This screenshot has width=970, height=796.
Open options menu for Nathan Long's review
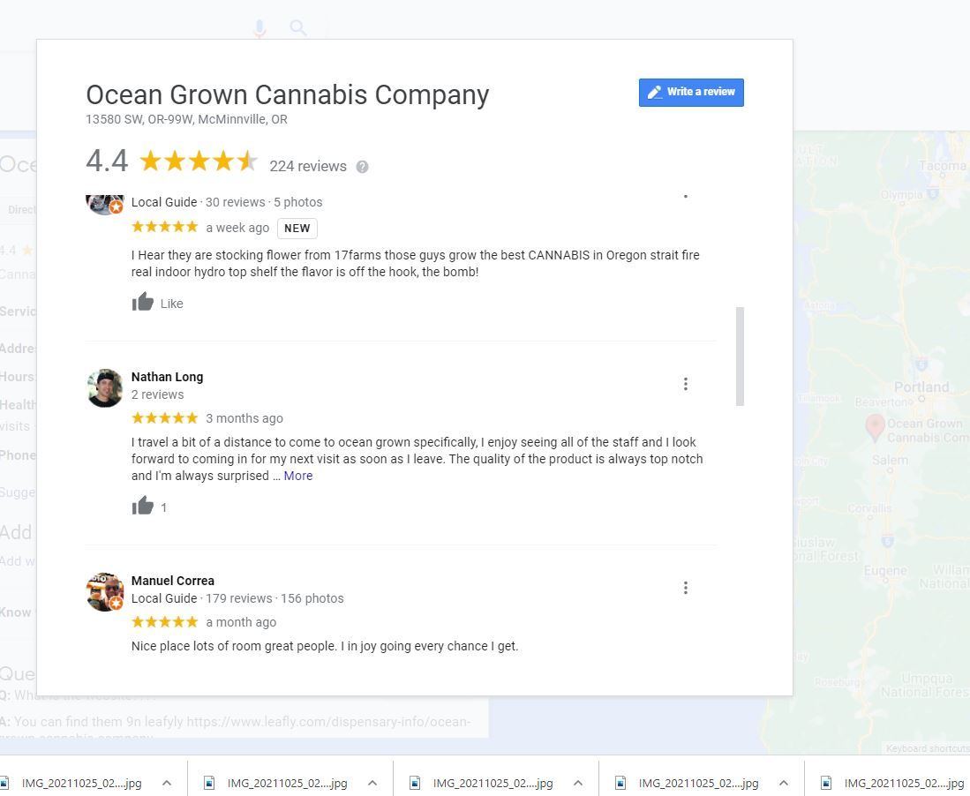coord(686,384)
